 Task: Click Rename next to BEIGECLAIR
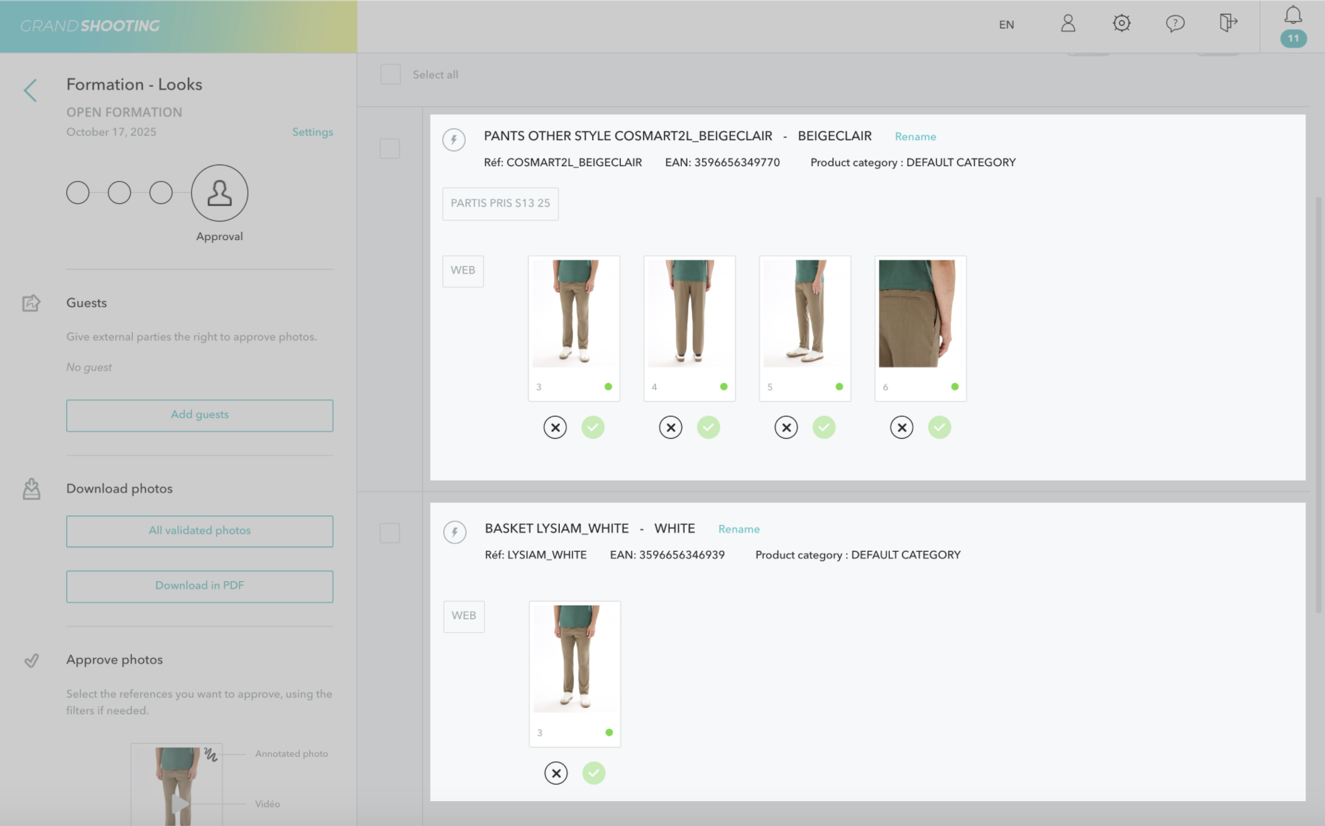click(915, 137)
